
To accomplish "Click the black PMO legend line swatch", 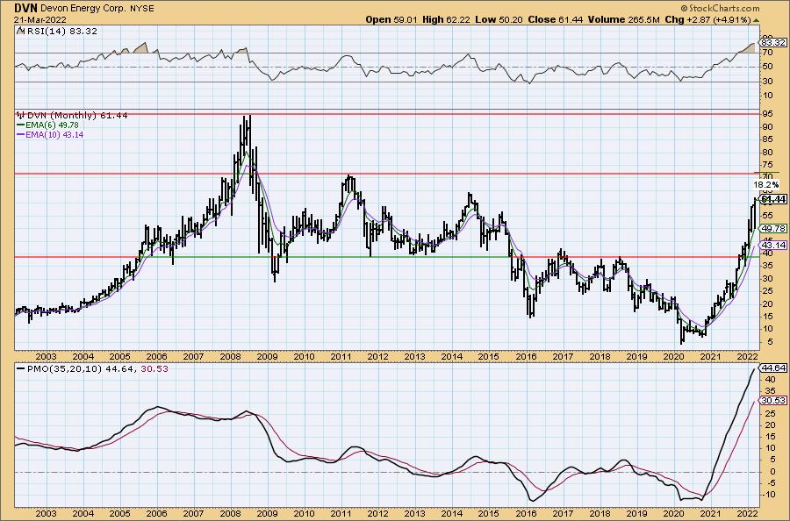I will click(20, 368).
